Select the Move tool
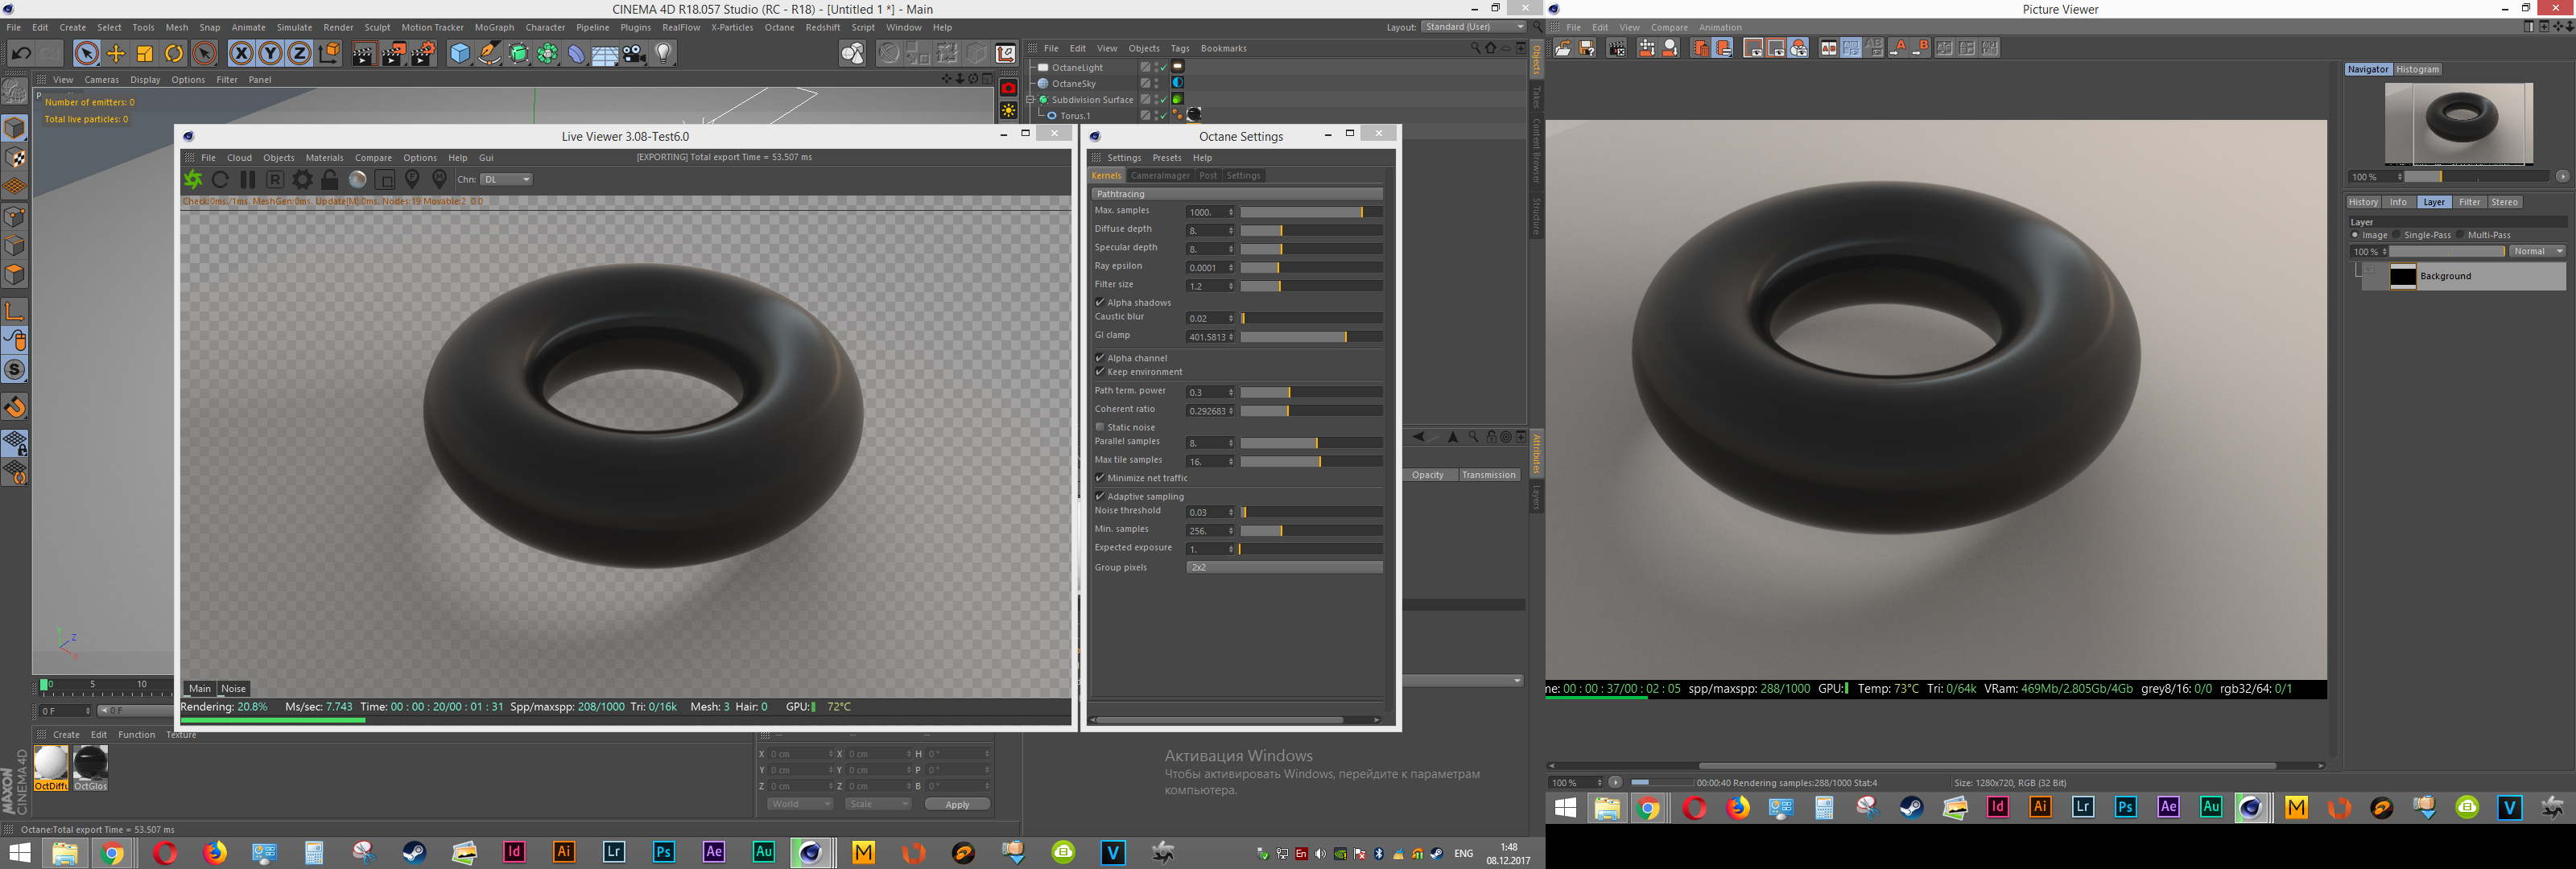 coord(116,54)
